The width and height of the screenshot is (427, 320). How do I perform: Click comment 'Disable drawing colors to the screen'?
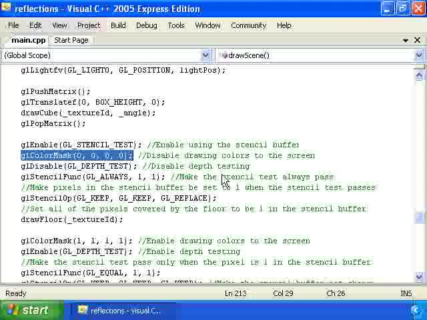227,155
